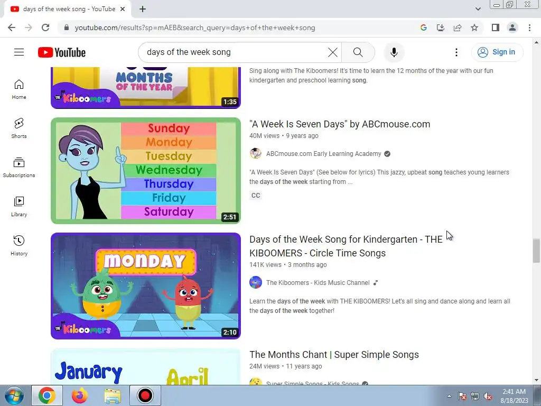Image resolution: width=541 pixels, height=406 pixels.
Task: Open Shorts in the sidebar
Action: tap(19, 128)
